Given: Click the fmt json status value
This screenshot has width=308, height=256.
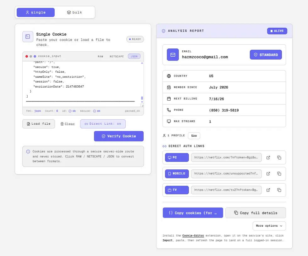Looking at the screenshot, I should click(37, 111).
